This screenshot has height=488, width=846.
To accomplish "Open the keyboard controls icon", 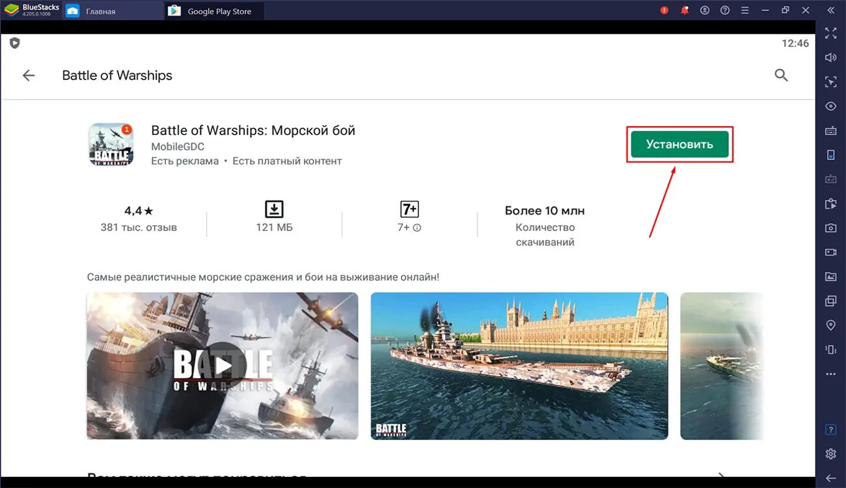I will (x=830, y=130).
